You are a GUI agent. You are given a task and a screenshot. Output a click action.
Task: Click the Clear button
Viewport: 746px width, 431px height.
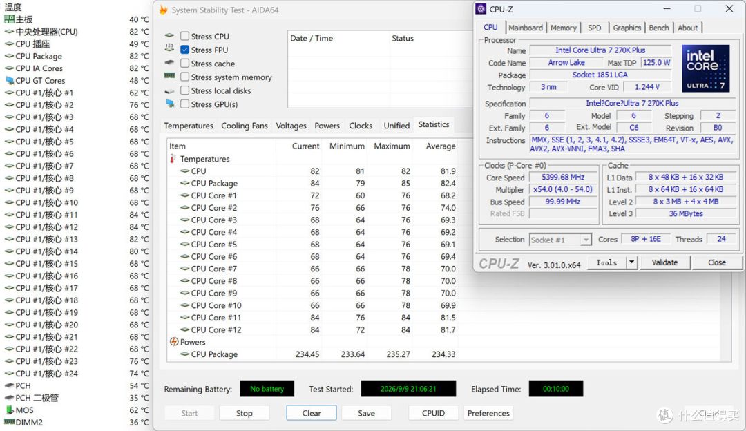point(312,413)
